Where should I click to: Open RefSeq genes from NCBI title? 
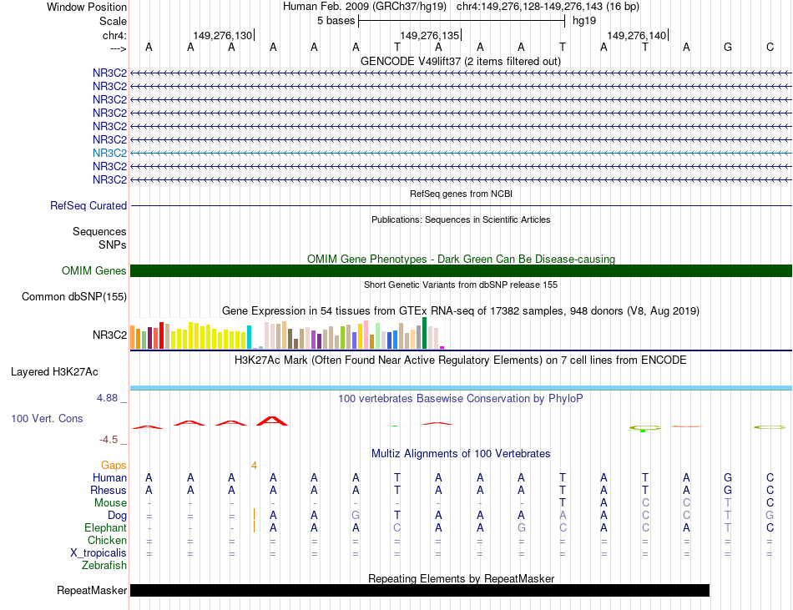461,194
